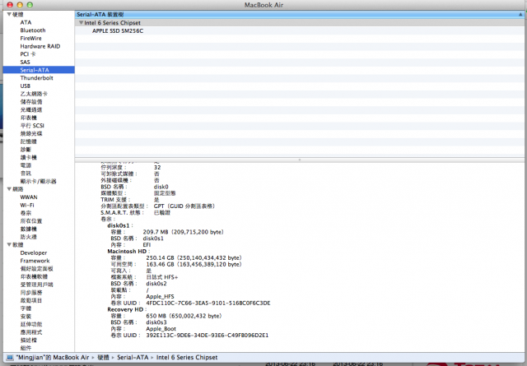Click "Mingjian"的 MacBook Air in the path bar
Screen dimensions: 527x366
pos(53,358)
